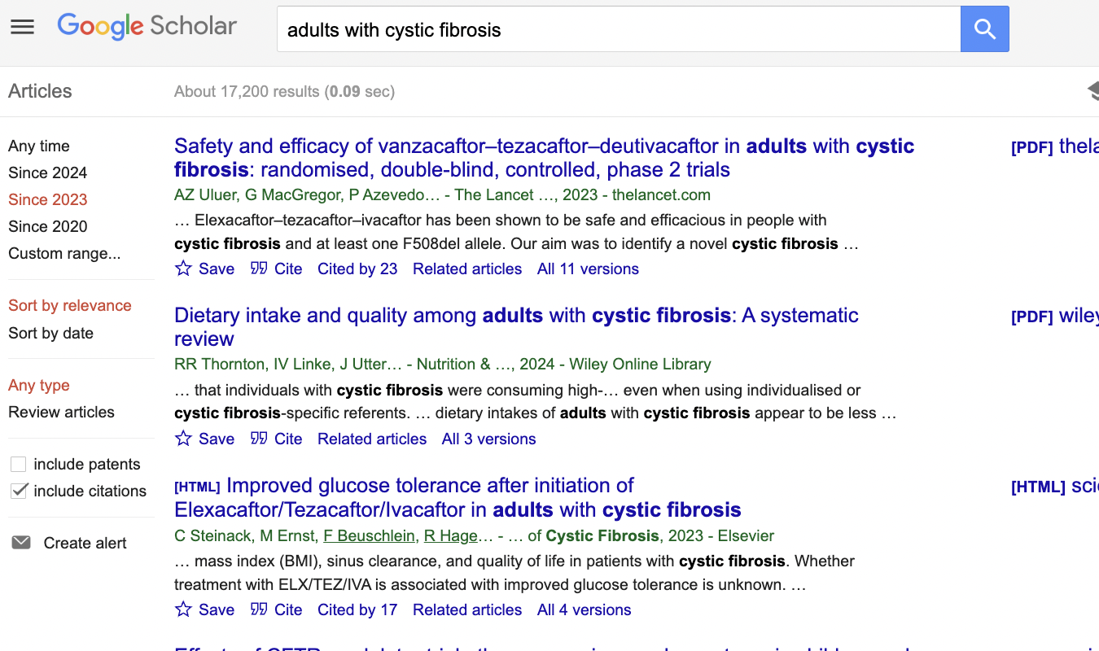This screenshot has width=1099, height=651.
Task: Enable the include patents checkbox
Action: point(18,465)
